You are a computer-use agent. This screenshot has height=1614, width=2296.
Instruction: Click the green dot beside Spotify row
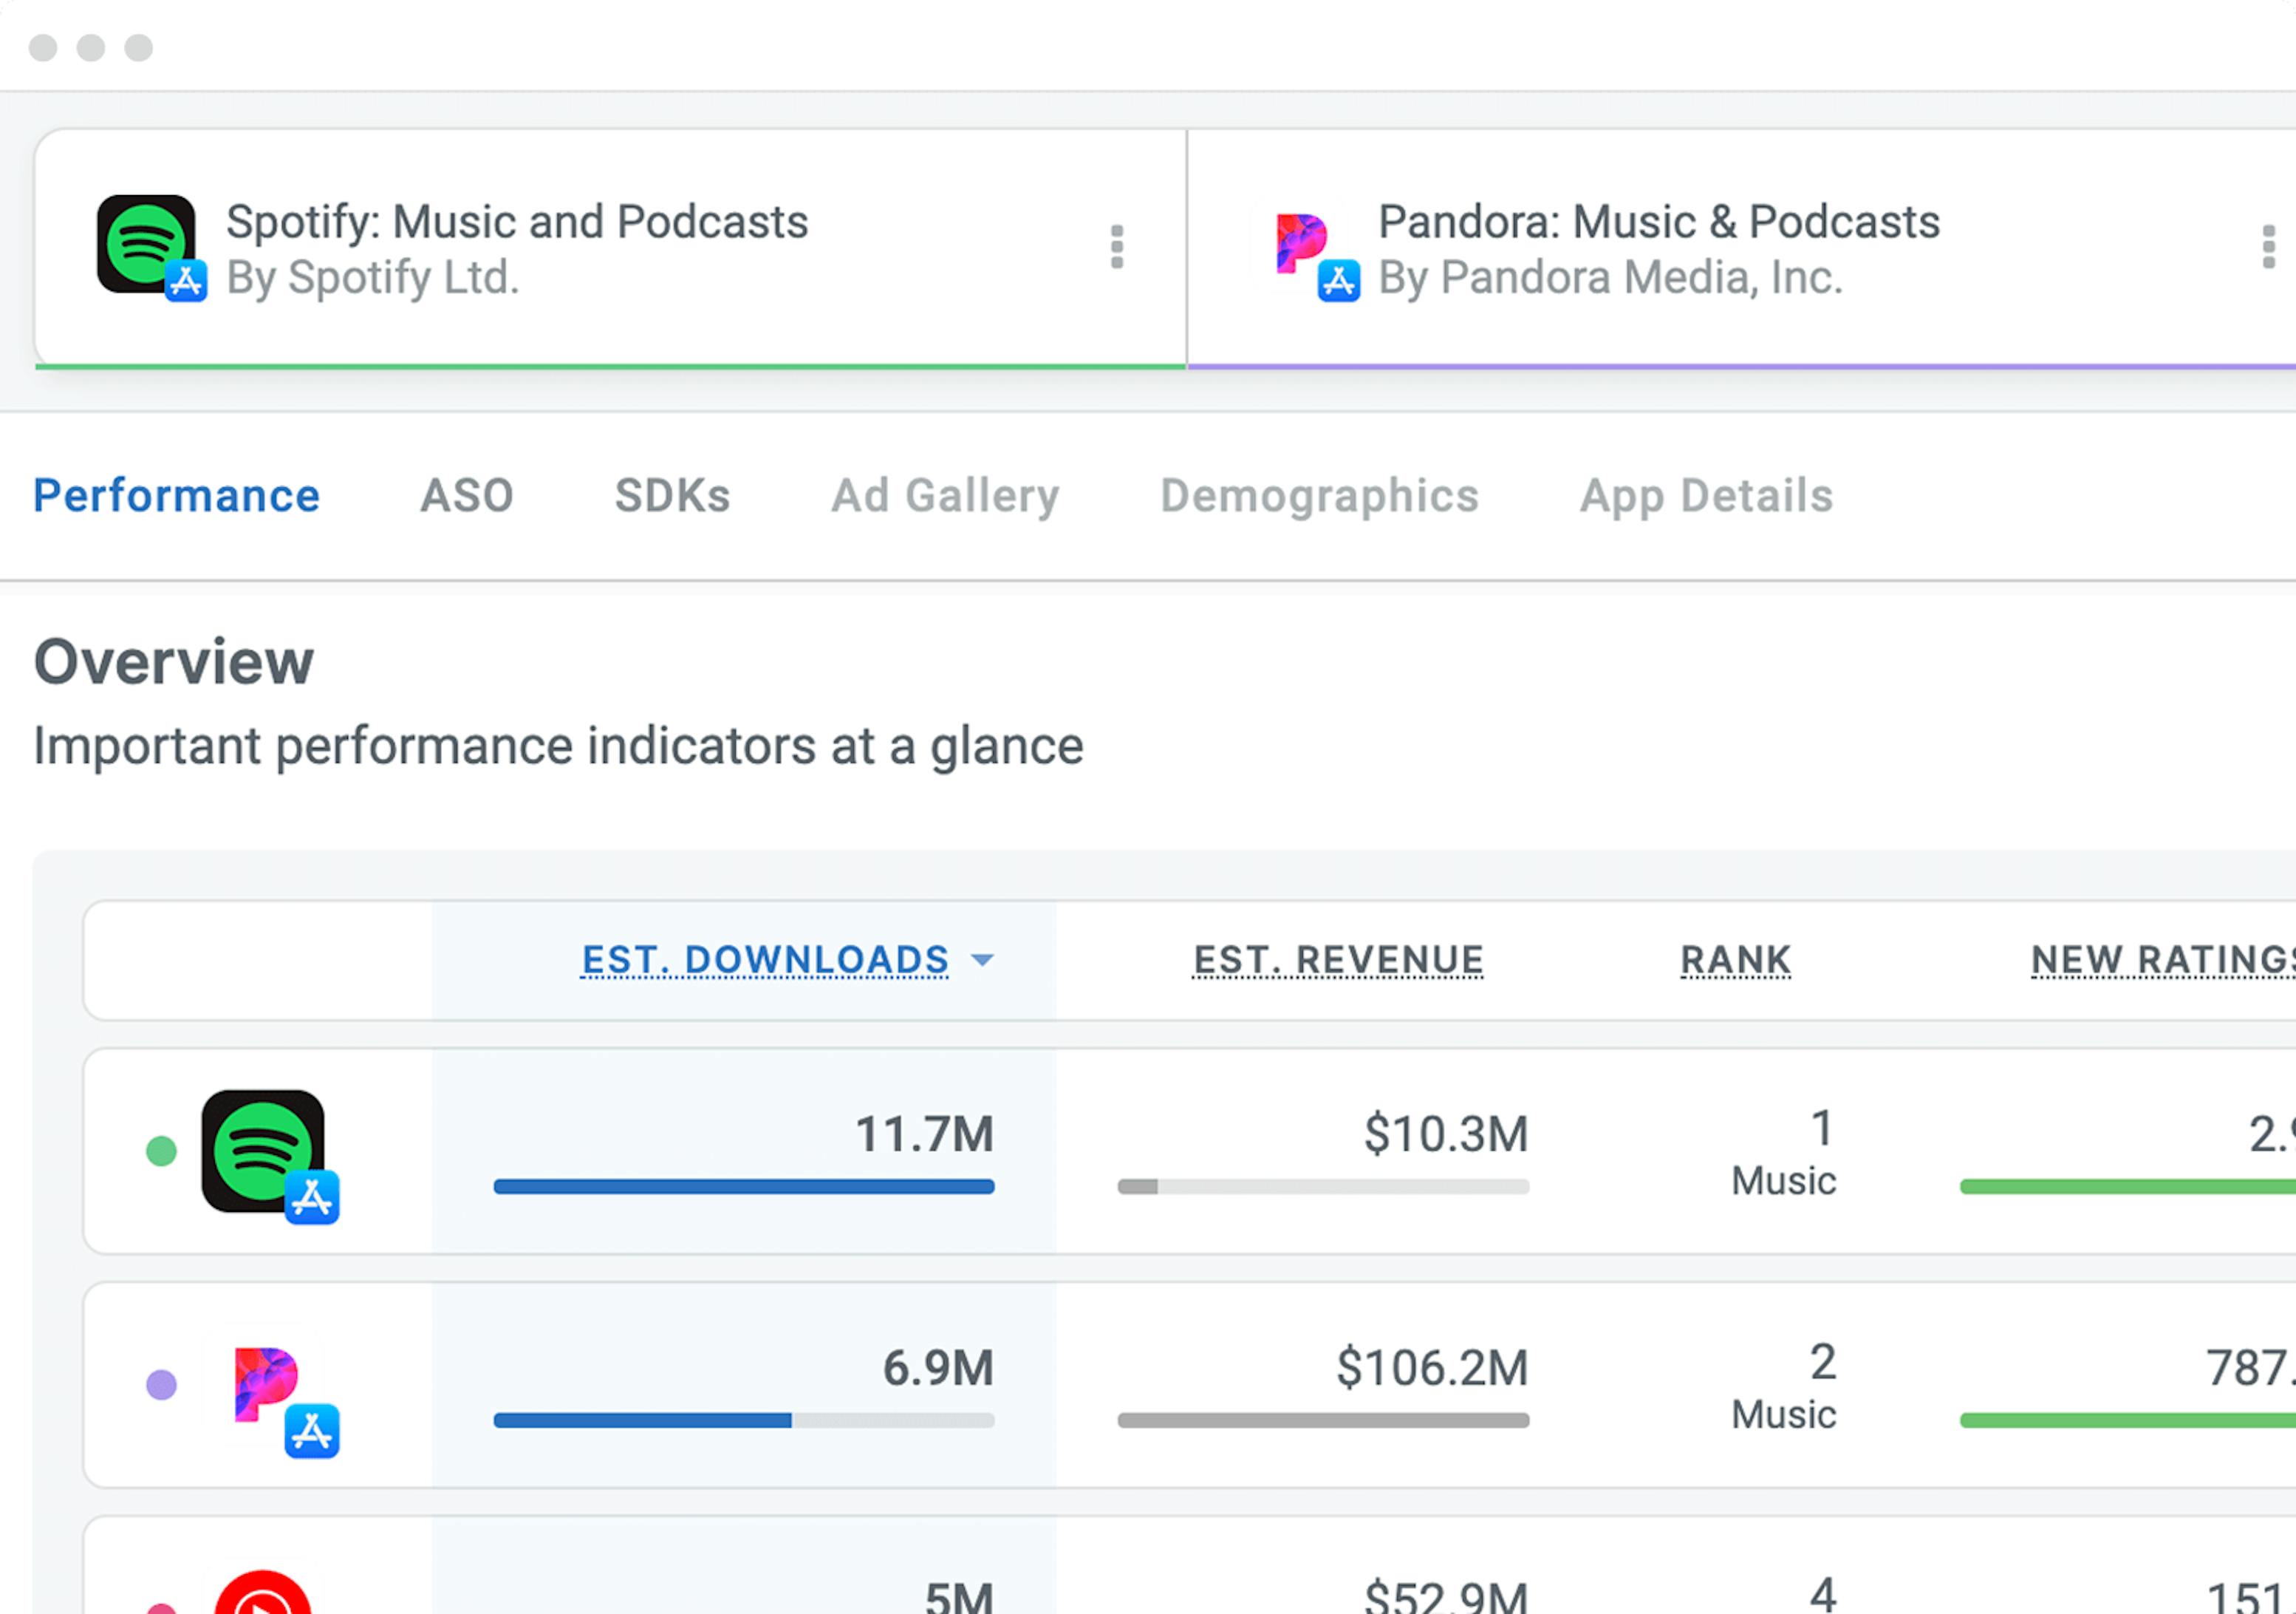click(x=161, y=1151)
